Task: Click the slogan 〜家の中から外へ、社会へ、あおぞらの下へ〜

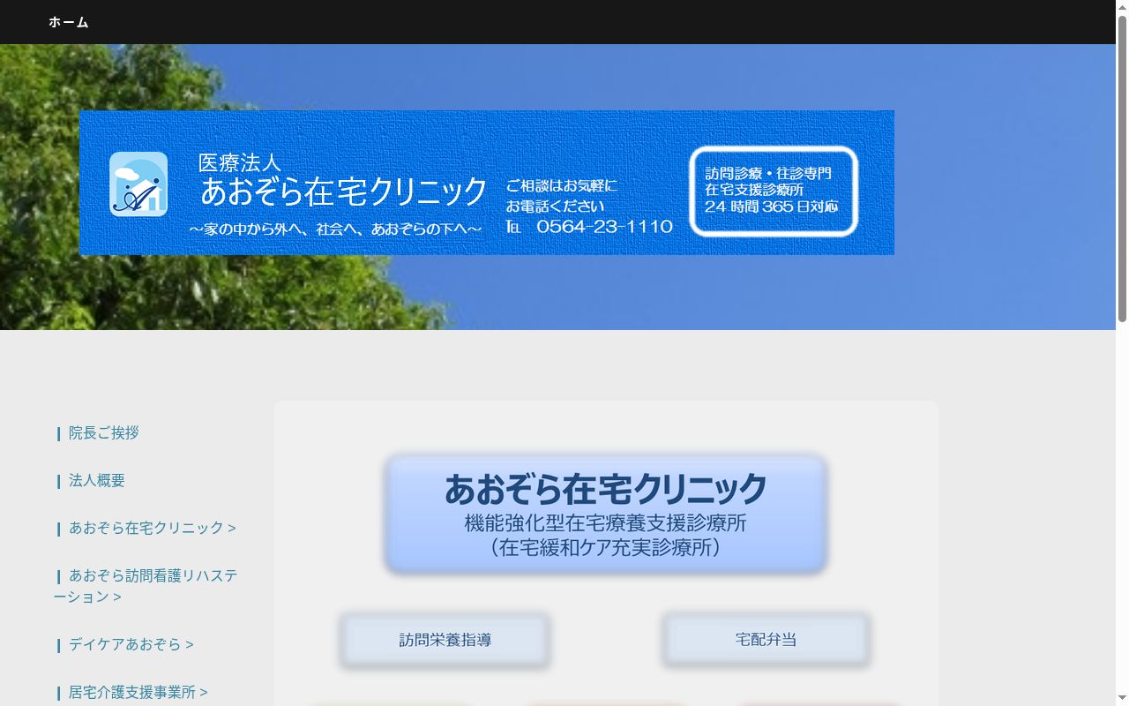Action: [x=335, y=229]
